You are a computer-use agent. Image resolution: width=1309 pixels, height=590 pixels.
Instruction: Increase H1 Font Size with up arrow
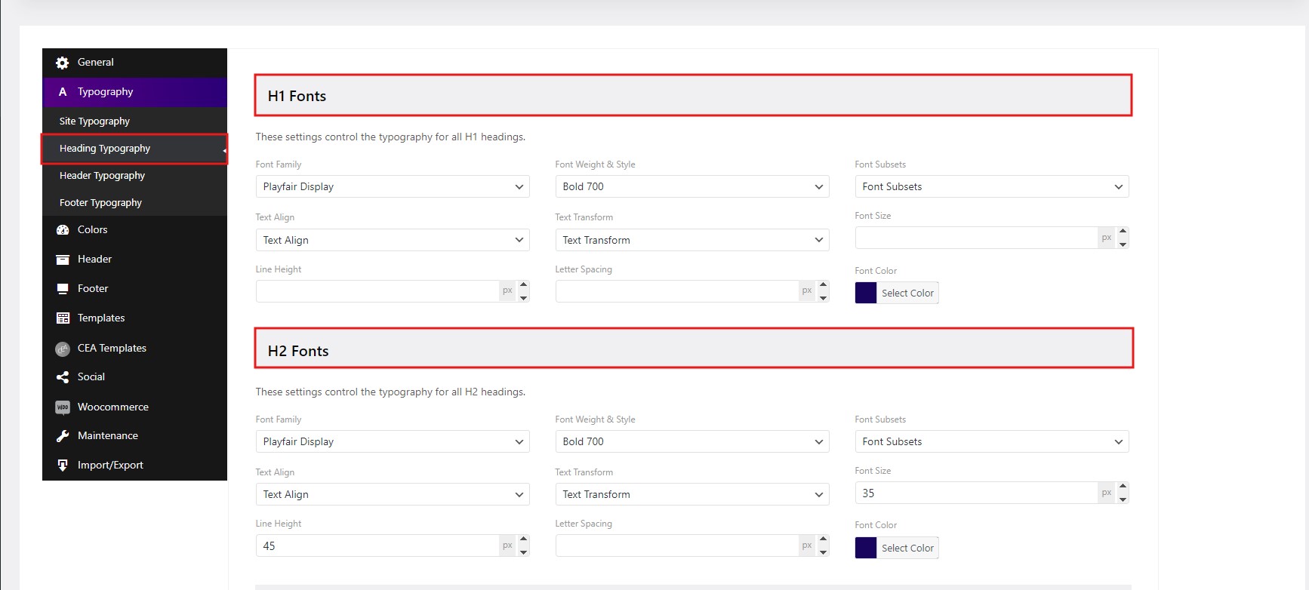1123,232
